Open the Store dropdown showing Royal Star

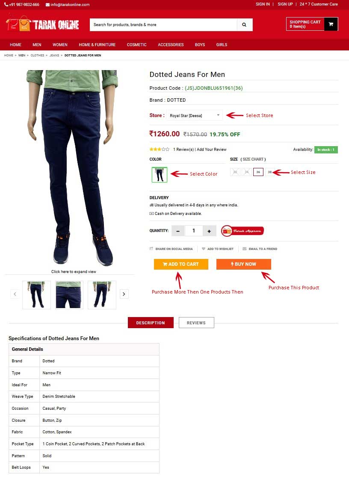pyautogui.click(x=194, y=115)
